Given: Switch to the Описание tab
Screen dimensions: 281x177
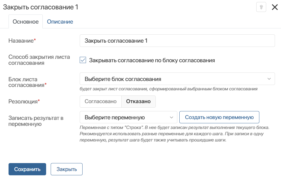Looking at the screenshot, I should (x=60, y=22).
